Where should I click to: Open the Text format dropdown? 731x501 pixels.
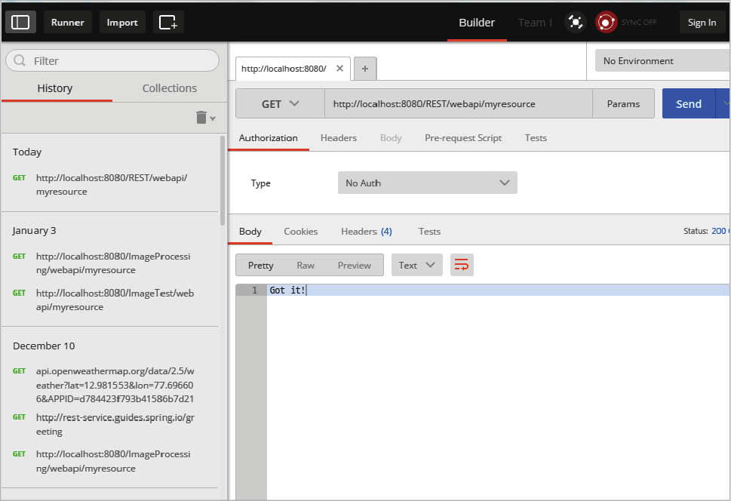click(x=416, y=265)
